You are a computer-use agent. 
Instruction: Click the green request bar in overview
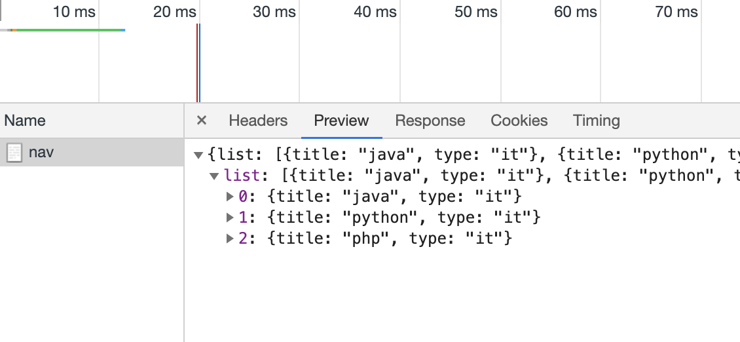click(69, 29)
